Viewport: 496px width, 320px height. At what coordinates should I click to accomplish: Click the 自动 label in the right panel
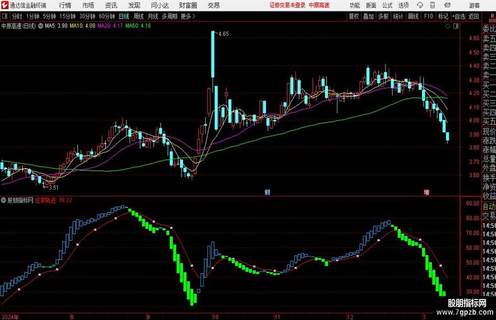[x=489, y=207]
